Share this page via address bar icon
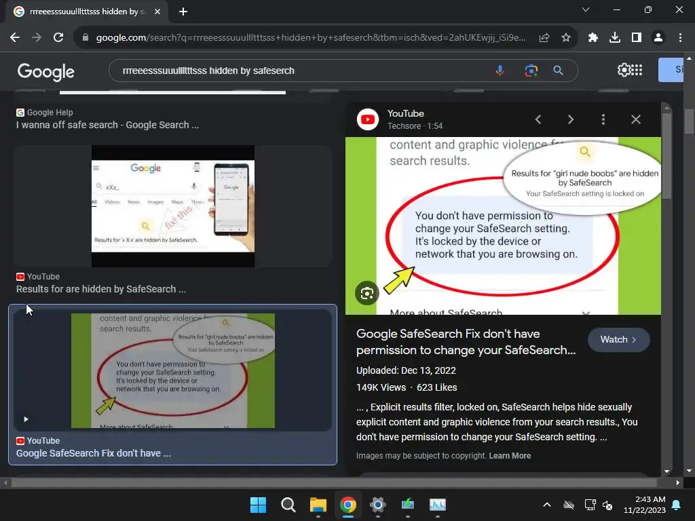The image size is (695, 521). pos(544,38)
